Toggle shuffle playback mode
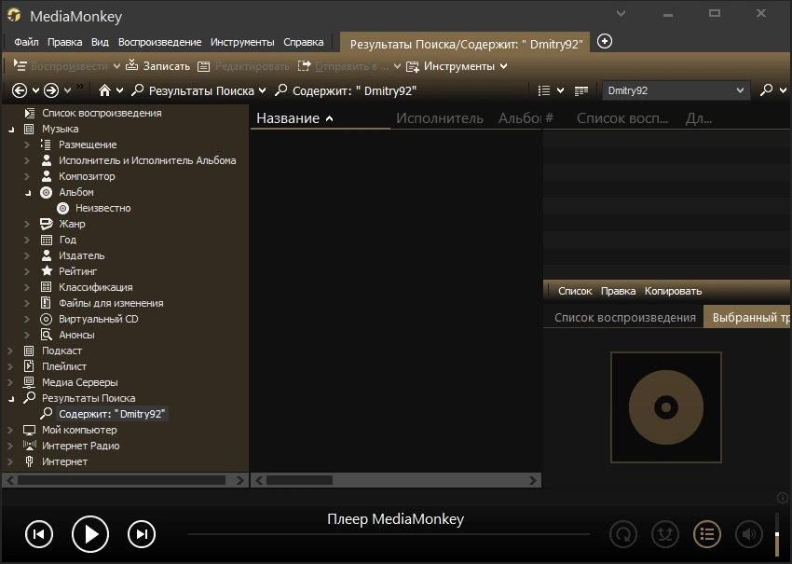Image resolution: width=792 pixels, height=564 pixels. coord(665,534)
